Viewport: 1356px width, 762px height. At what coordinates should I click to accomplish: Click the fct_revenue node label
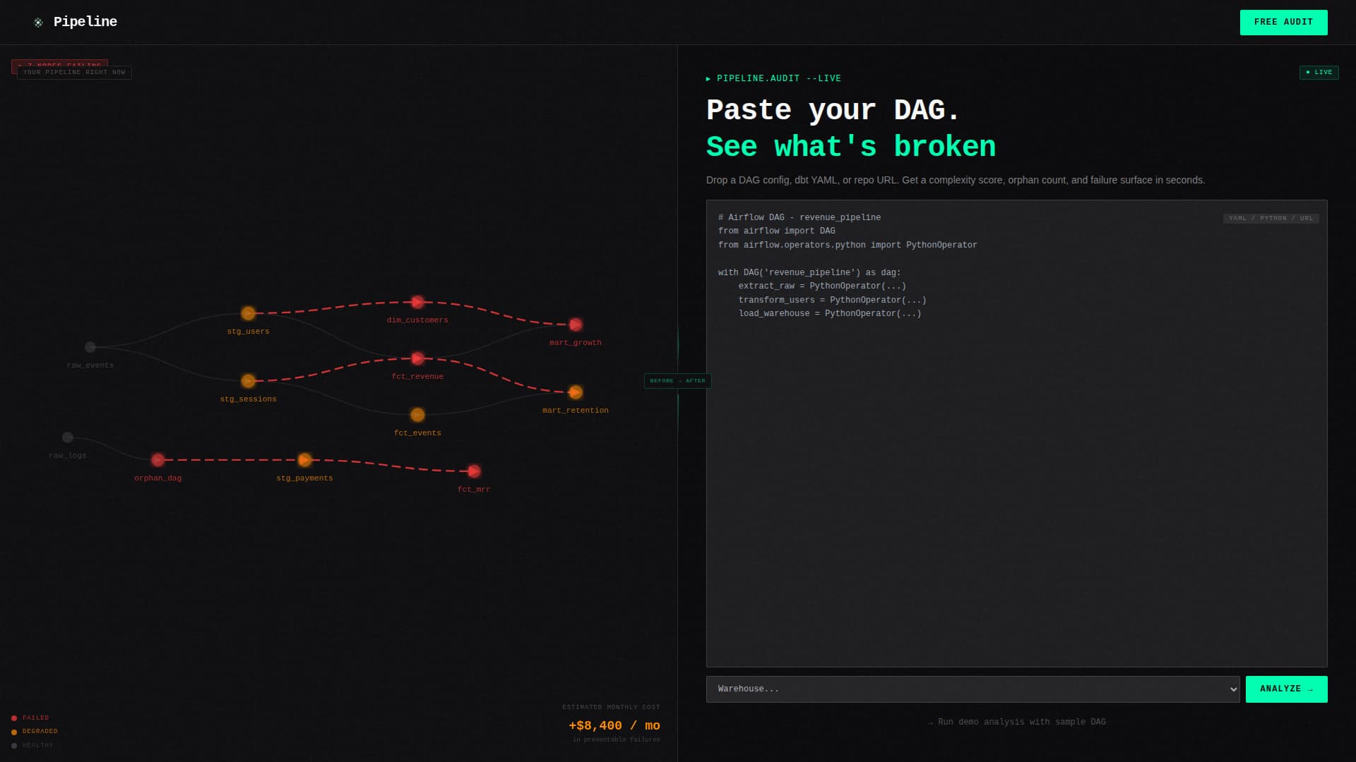pos(417,377)
